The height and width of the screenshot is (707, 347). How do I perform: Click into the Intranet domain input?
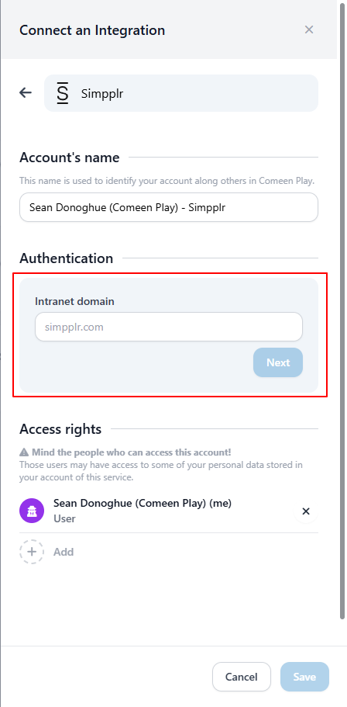coord(169,327)
